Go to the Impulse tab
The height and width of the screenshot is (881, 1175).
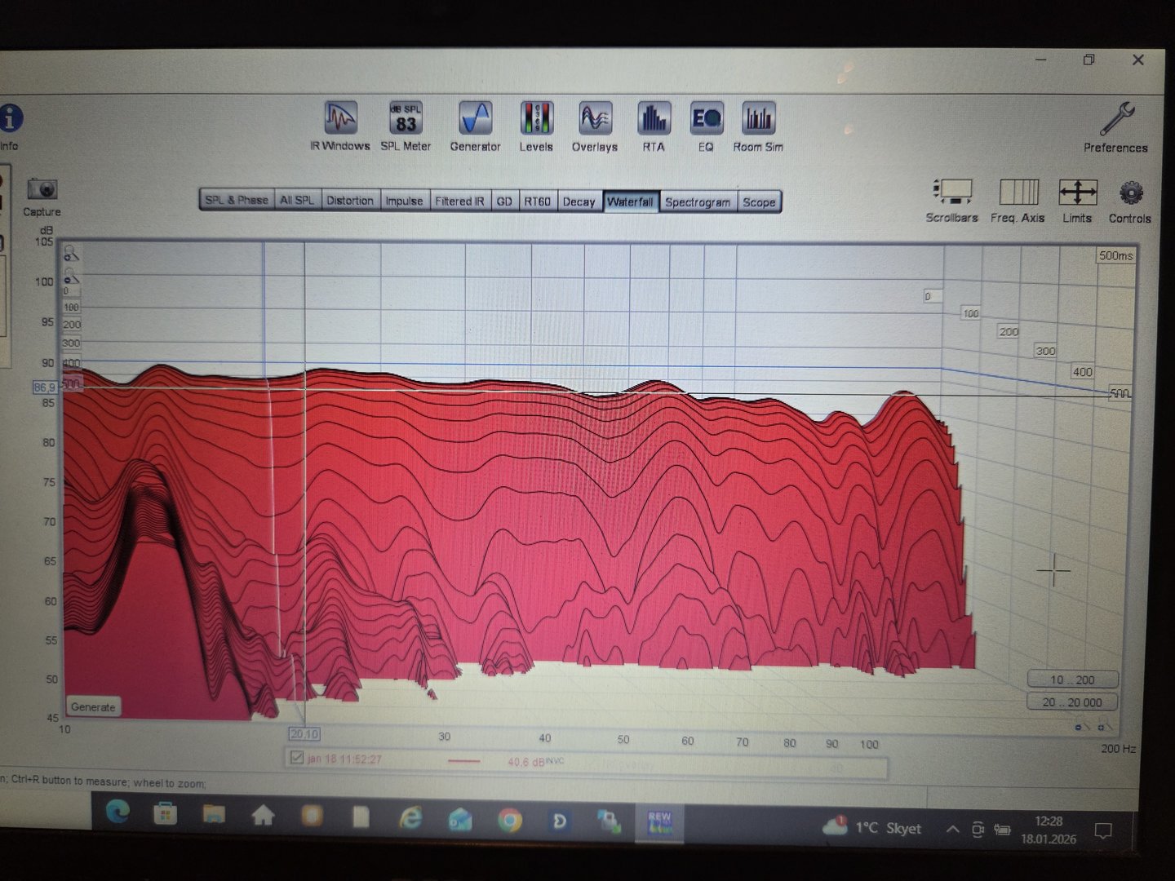tap(404, 201)
